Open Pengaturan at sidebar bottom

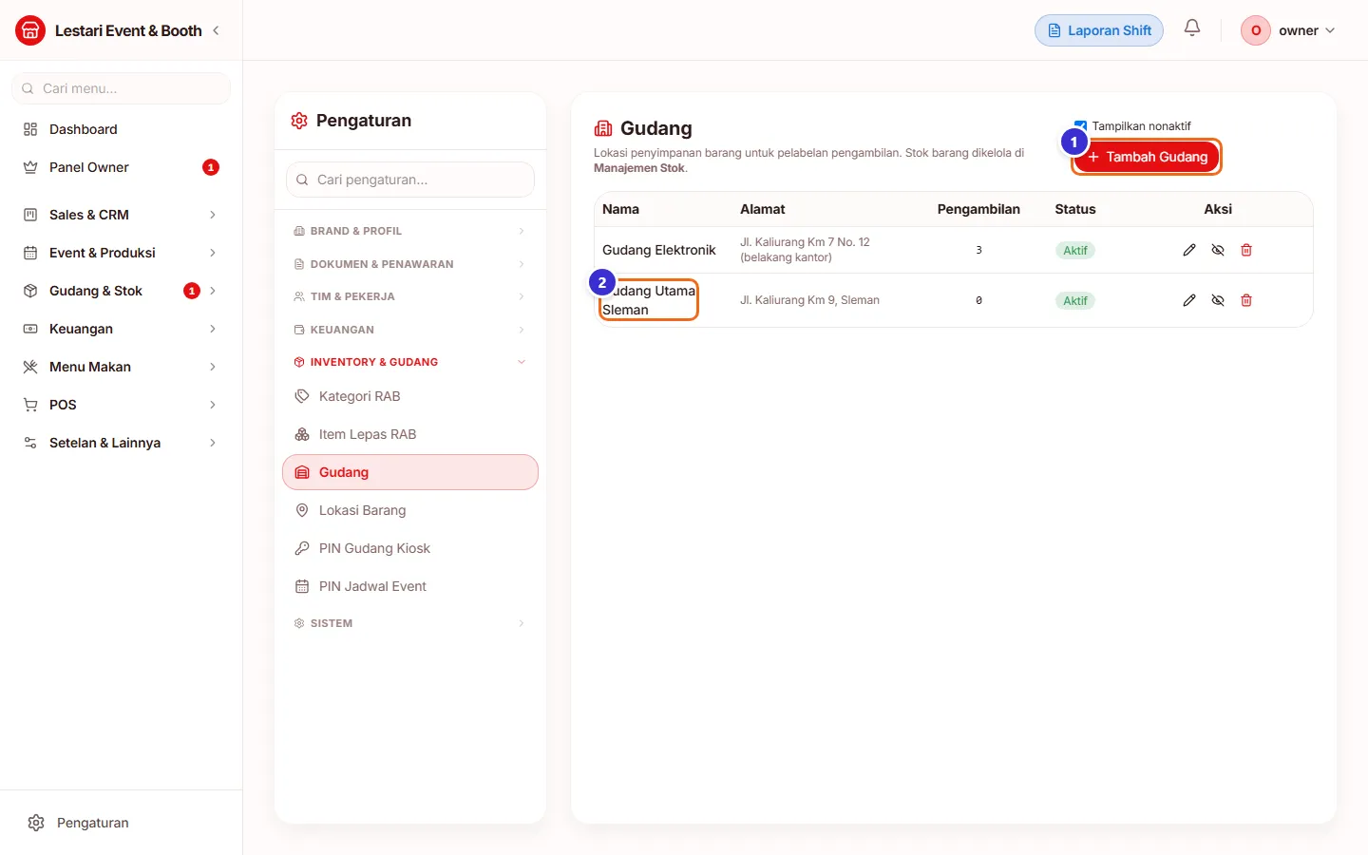point(121,823)
